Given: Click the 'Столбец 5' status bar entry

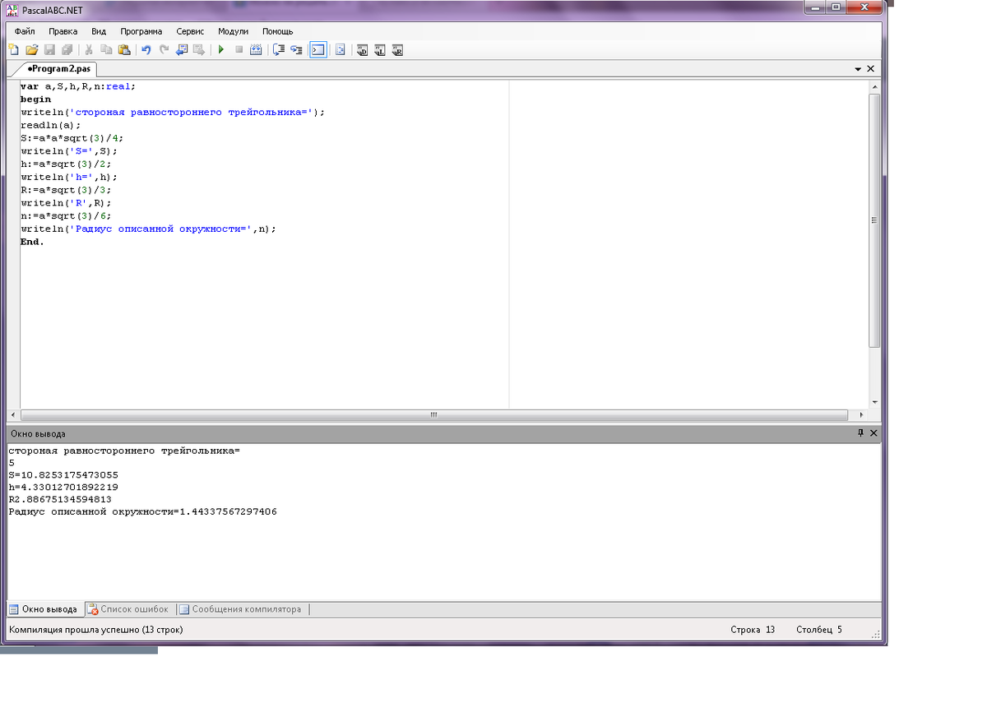Looking at the screenshot, I should [x=819, y=630].
